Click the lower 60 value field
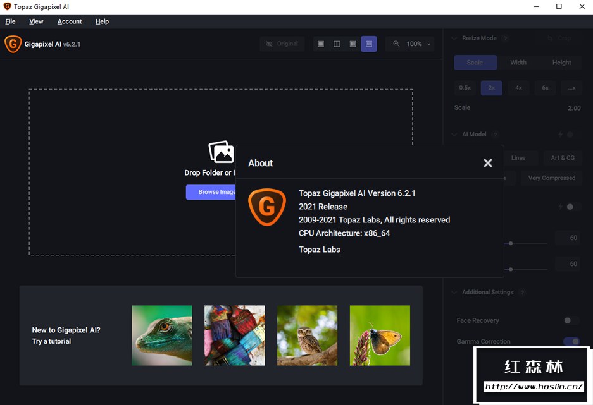This screenshot has height=405, width=593. [568, 264]
